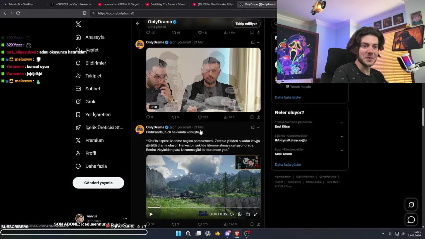Open floating Grok button
Screen dimensions: 425x239
411,205
